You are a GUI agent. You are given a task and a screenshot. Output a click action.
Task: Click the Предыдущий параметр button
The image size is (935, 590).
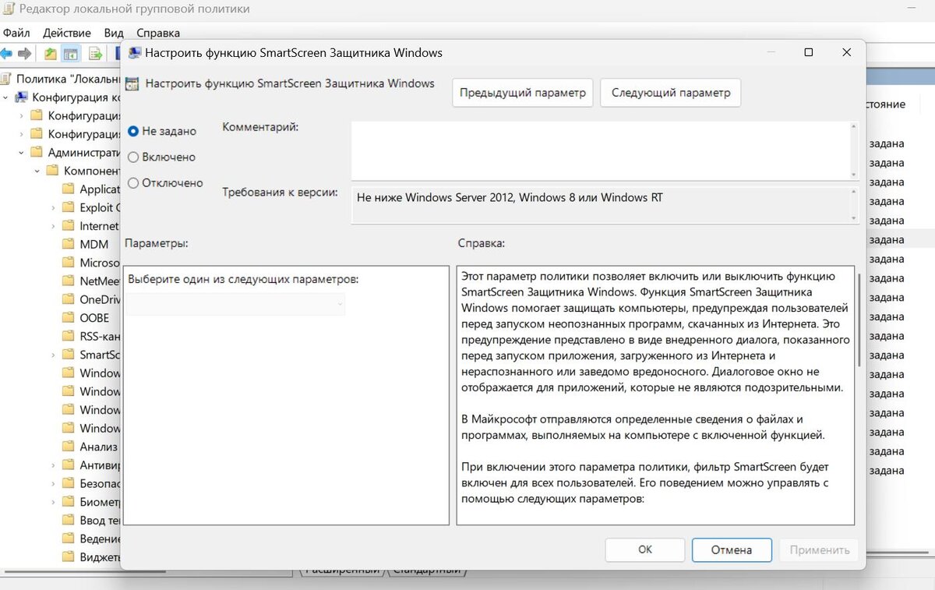pos(522,92)
